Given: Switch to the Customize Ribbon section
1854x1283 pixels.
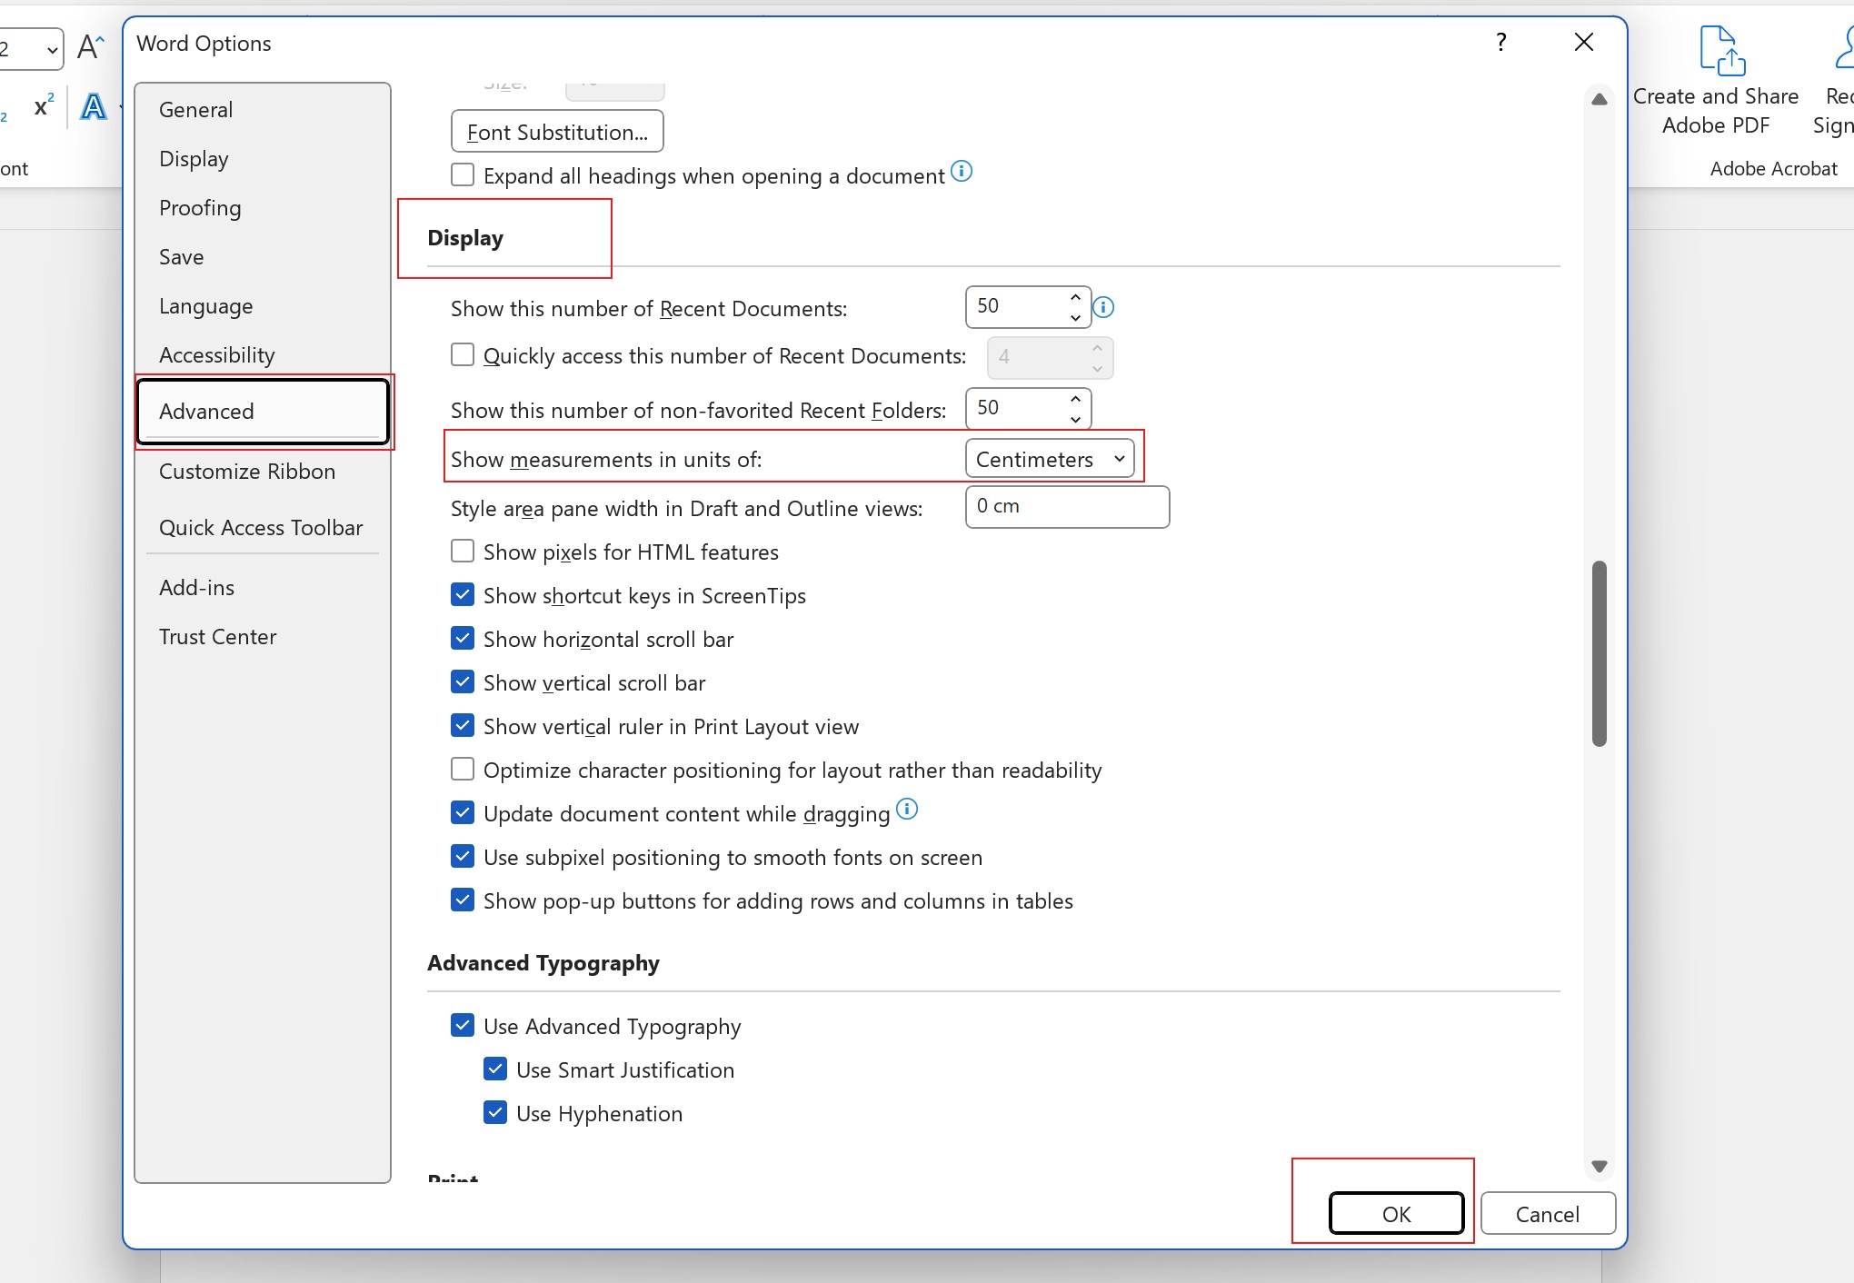Looking at the screenshot, I should (x=247, y=471).
